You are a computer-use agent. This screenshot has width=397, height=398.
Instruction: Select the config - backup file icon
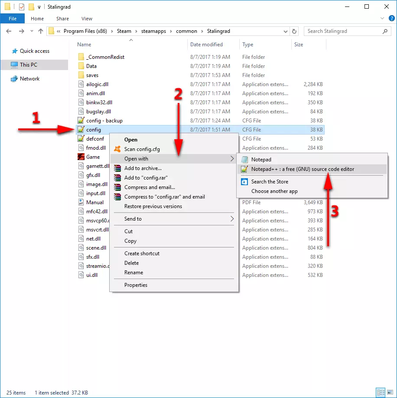tap(81, 120)
